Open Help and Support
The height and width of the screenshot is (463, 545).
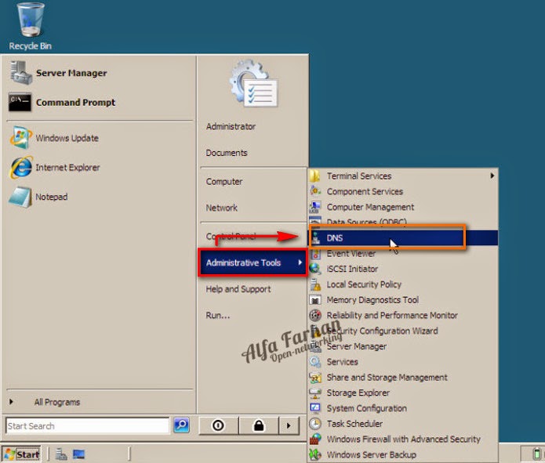click(238, 289)
